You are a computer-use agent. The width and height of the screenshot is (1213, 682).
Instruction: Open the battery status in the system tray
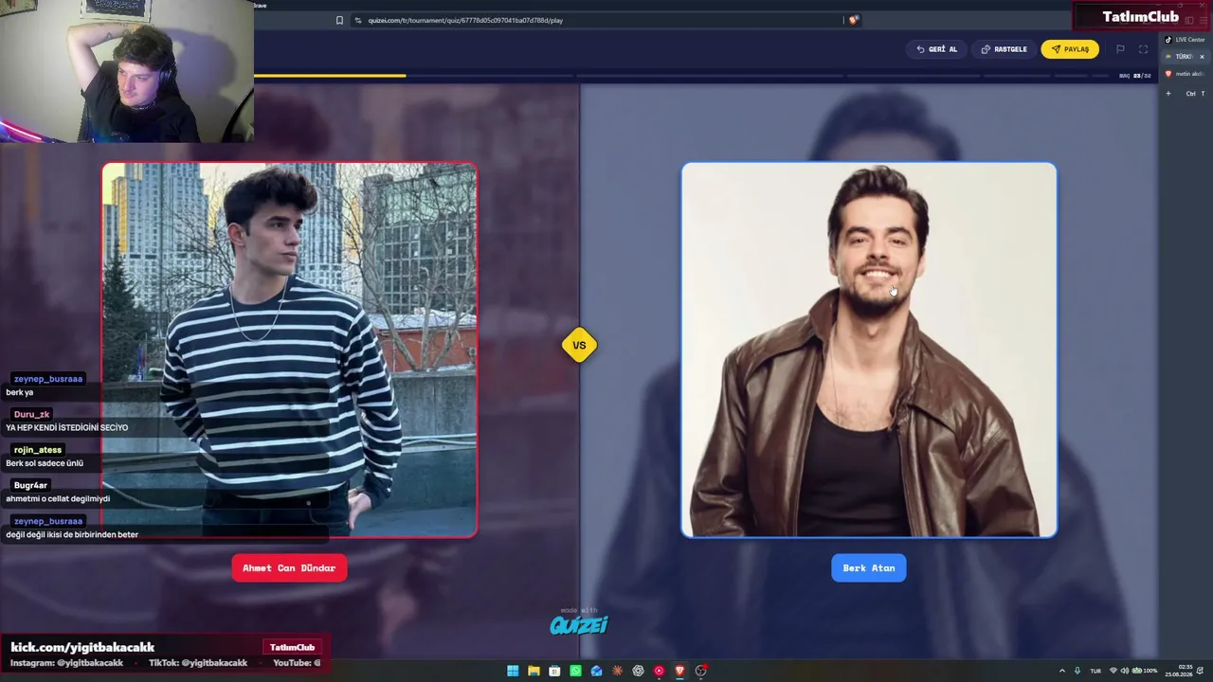tap(1145, 671)
